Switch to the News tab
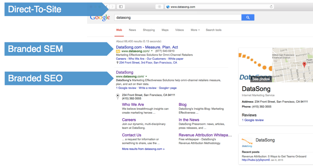The height and width of the screenshot is (166, 313). tap(132, 30)
